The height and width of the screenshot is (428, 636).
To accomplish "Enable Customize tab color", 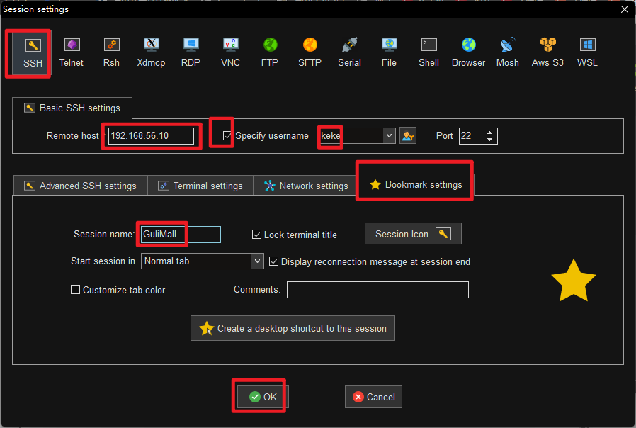I will (x=75, y=290).
